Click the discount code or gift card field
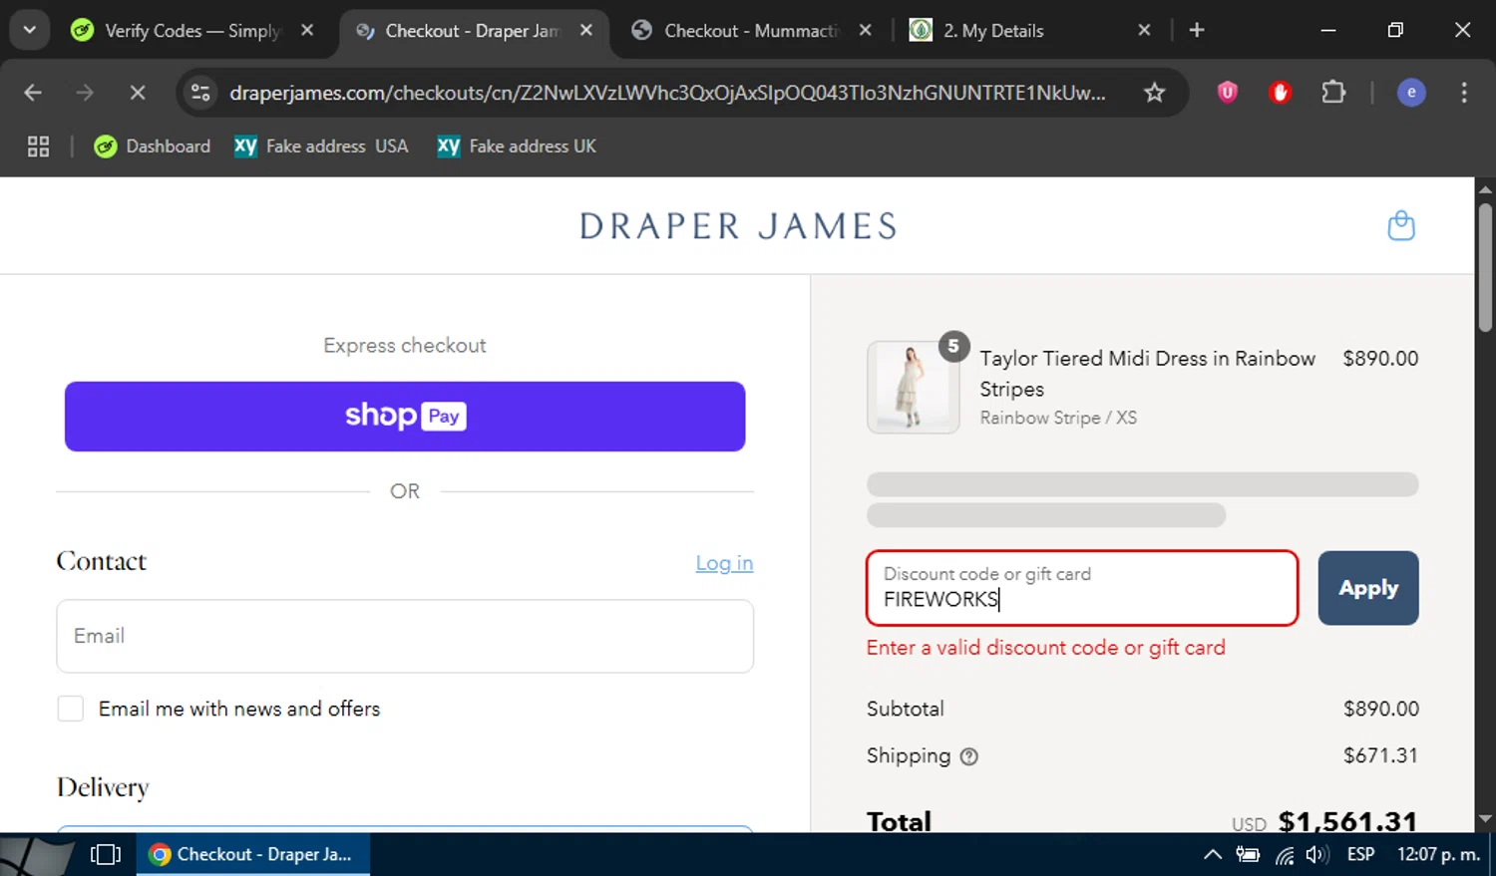The image size is (1496, 876). click(x=1082, y=588)
